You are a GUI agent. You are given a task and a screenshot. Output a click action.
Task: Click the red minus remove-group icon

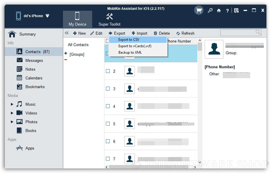(66, 60)
